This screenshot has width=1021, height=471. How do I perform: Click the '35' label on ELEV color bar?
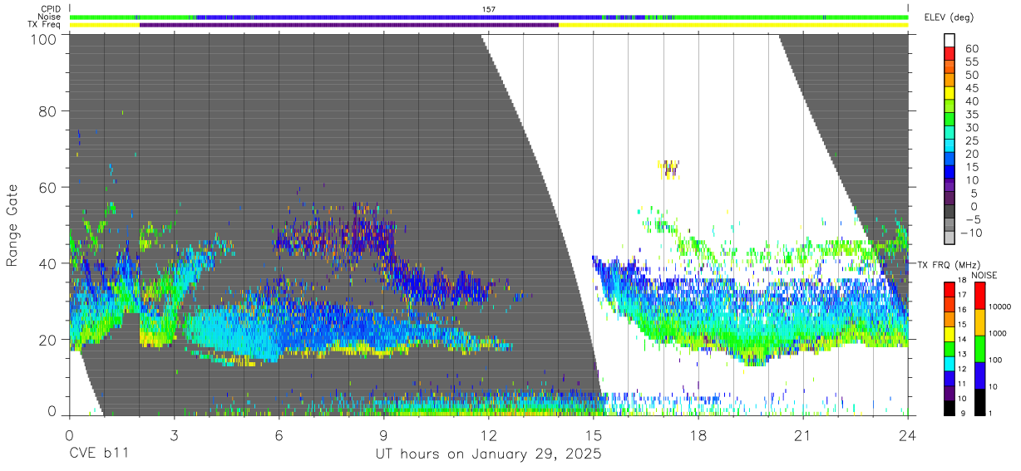(972, 115)
